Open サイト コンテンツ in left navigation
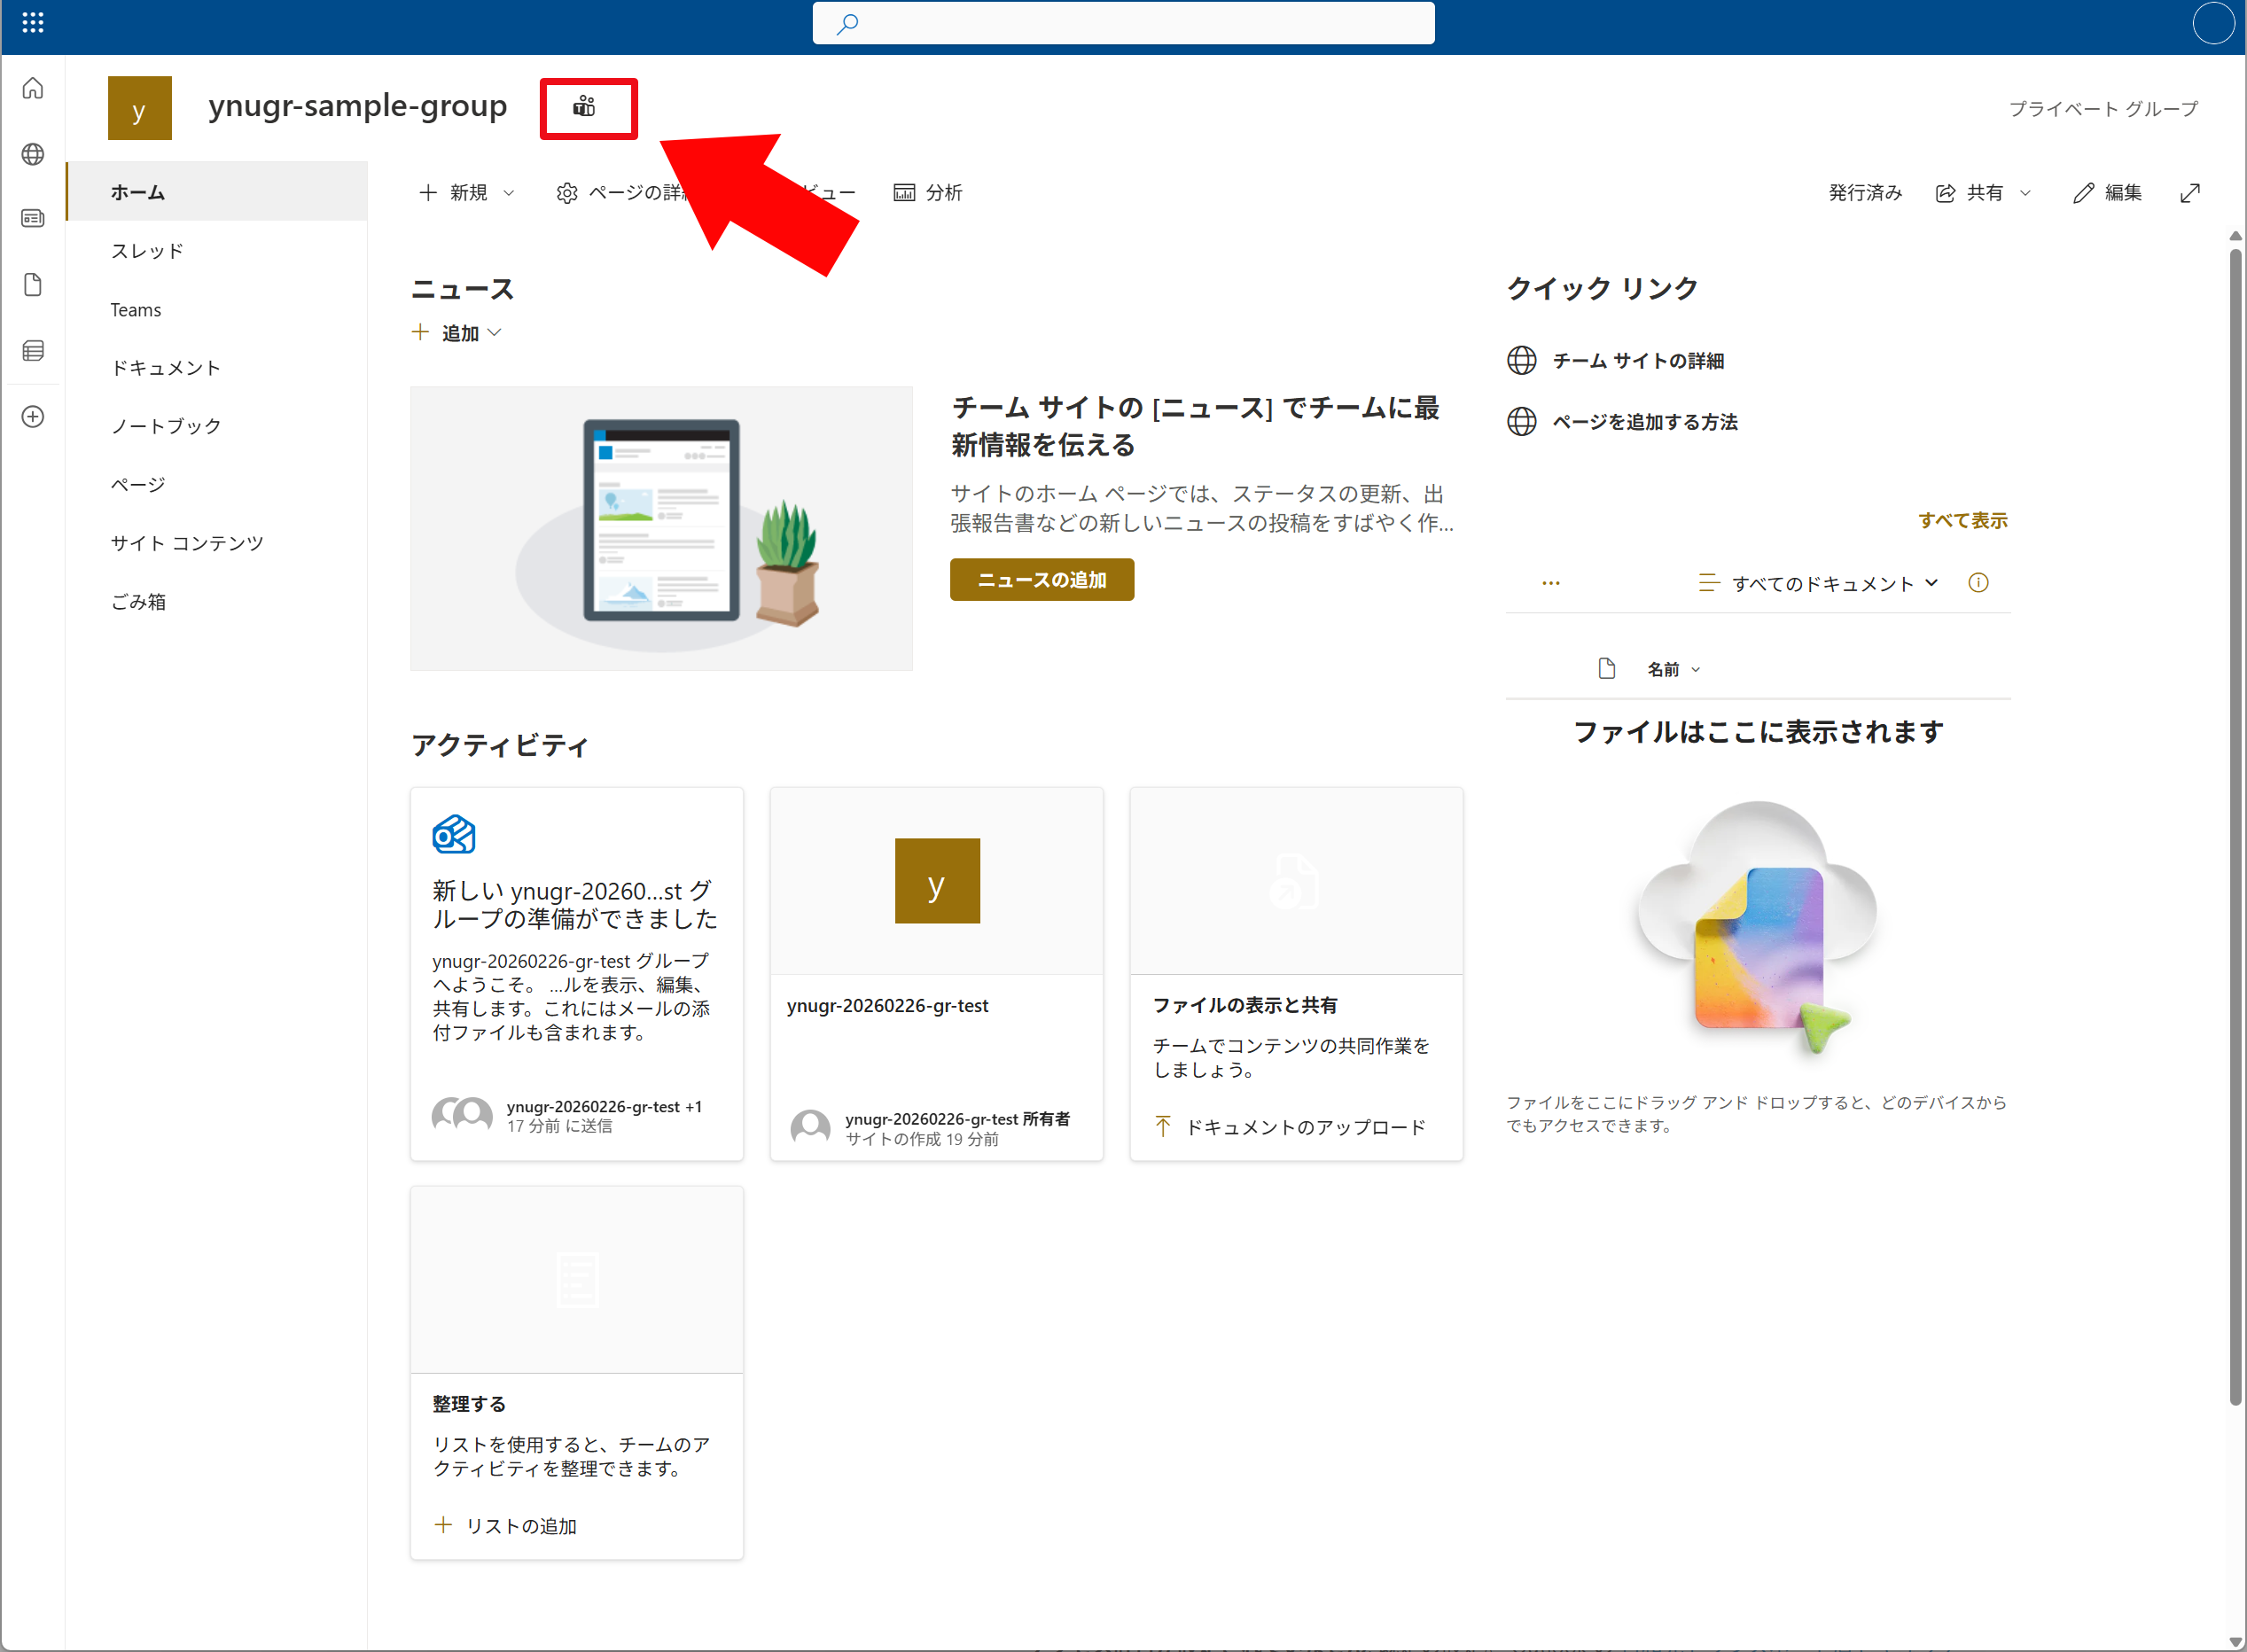 click(x=187, y=543)
